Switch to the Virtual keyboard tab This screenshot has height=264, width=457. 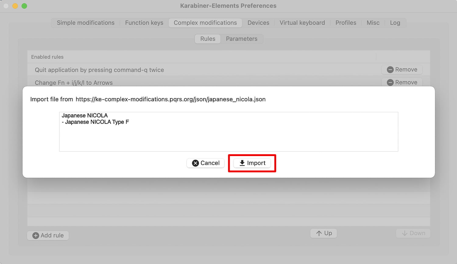coord(302,23)
